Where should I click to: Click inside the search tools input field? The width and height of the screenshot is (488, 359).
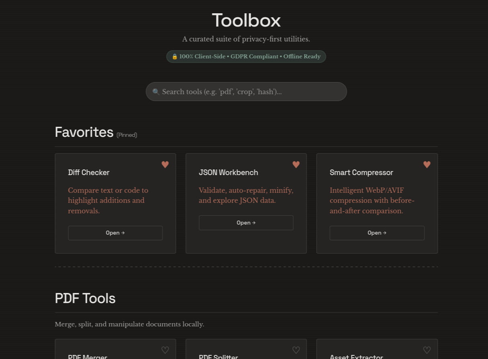pyautogui.click(x=246, y=91)
